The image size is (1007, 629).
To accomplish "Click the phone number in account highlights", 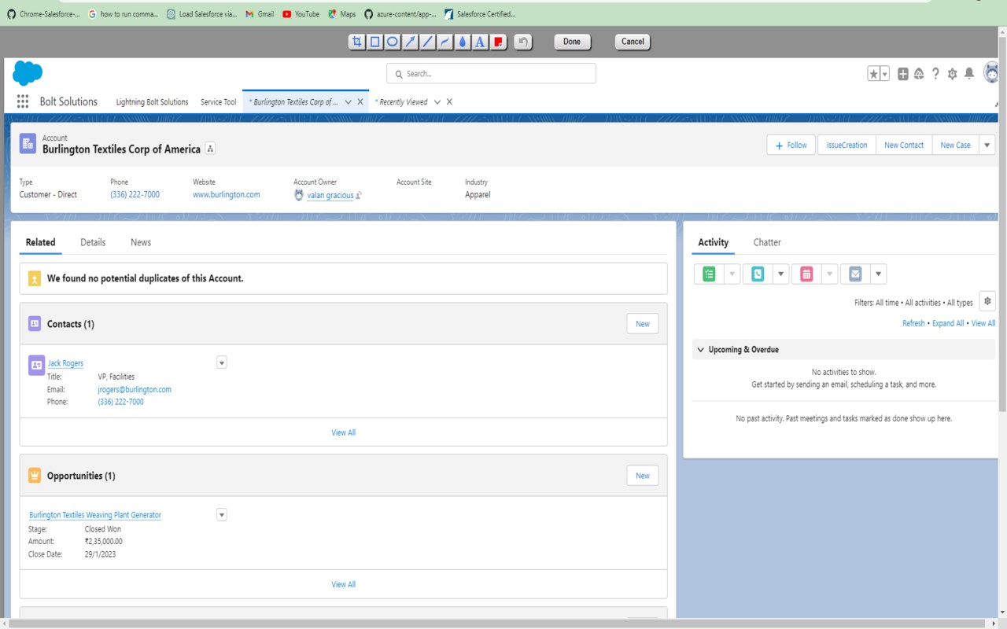I will (135, 195).
